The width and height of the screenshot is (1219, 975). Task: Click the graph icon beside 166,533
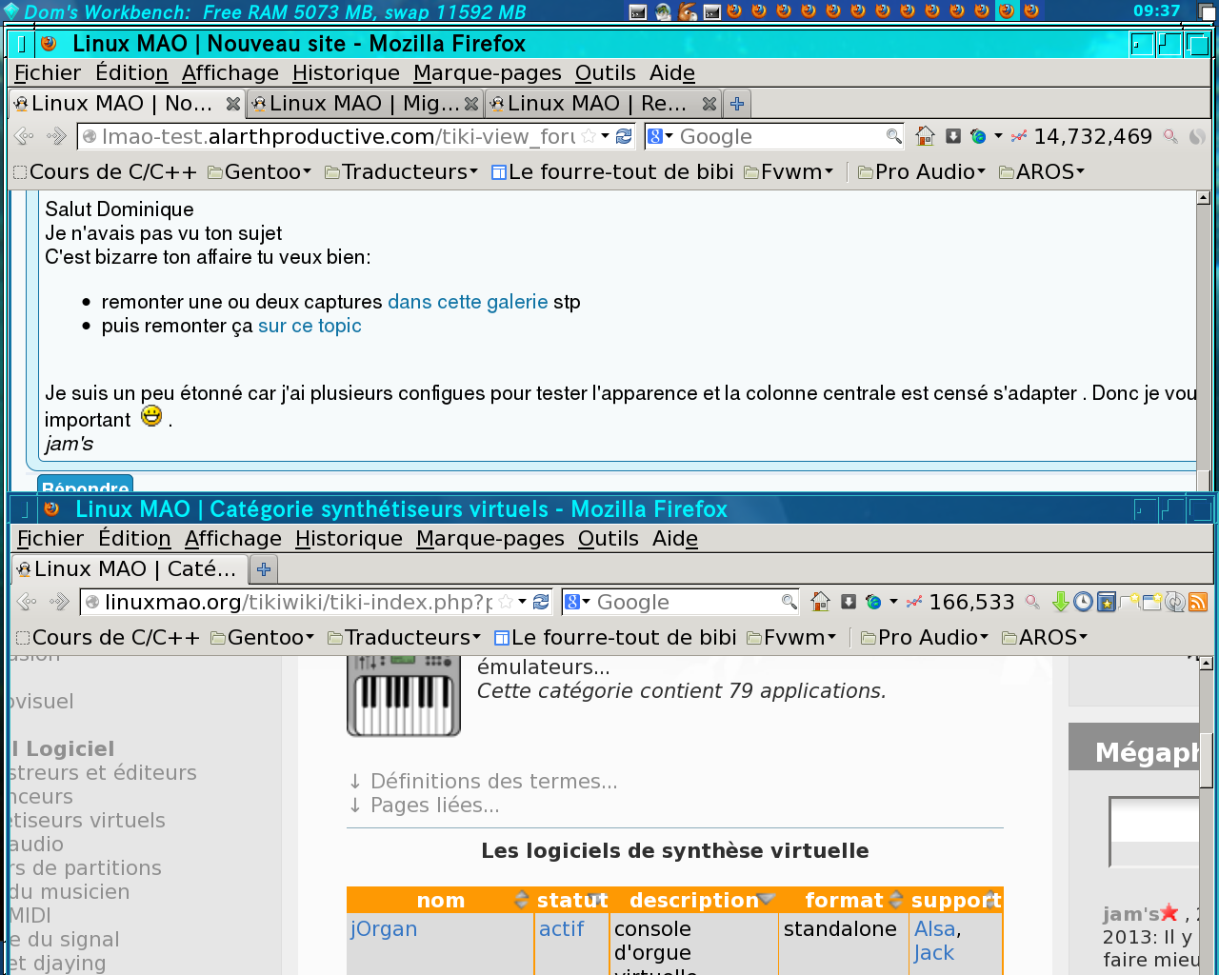coord(914,603)
